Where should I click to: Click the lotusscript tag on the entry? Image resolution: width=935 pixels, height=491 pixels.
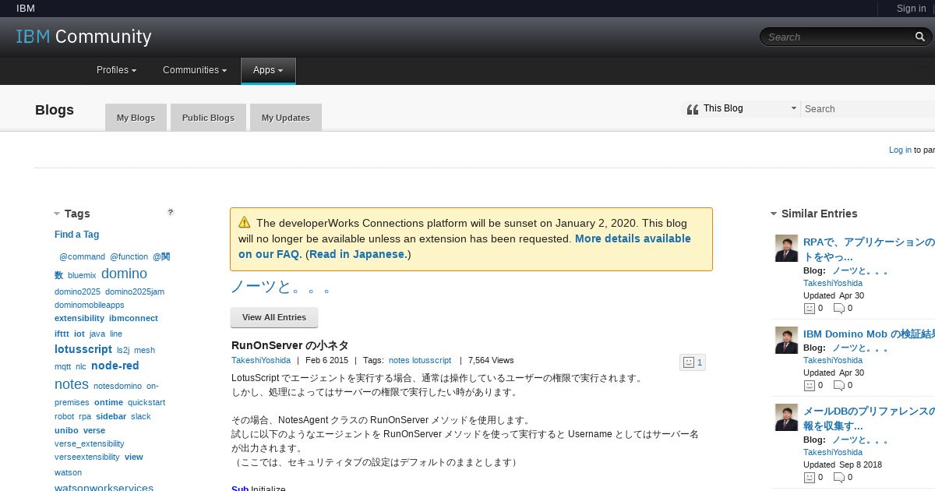pyautogui.click(x=432, y=361)
